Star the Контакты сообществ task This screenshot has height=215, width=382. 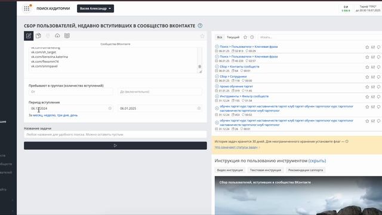coord(367,67)
